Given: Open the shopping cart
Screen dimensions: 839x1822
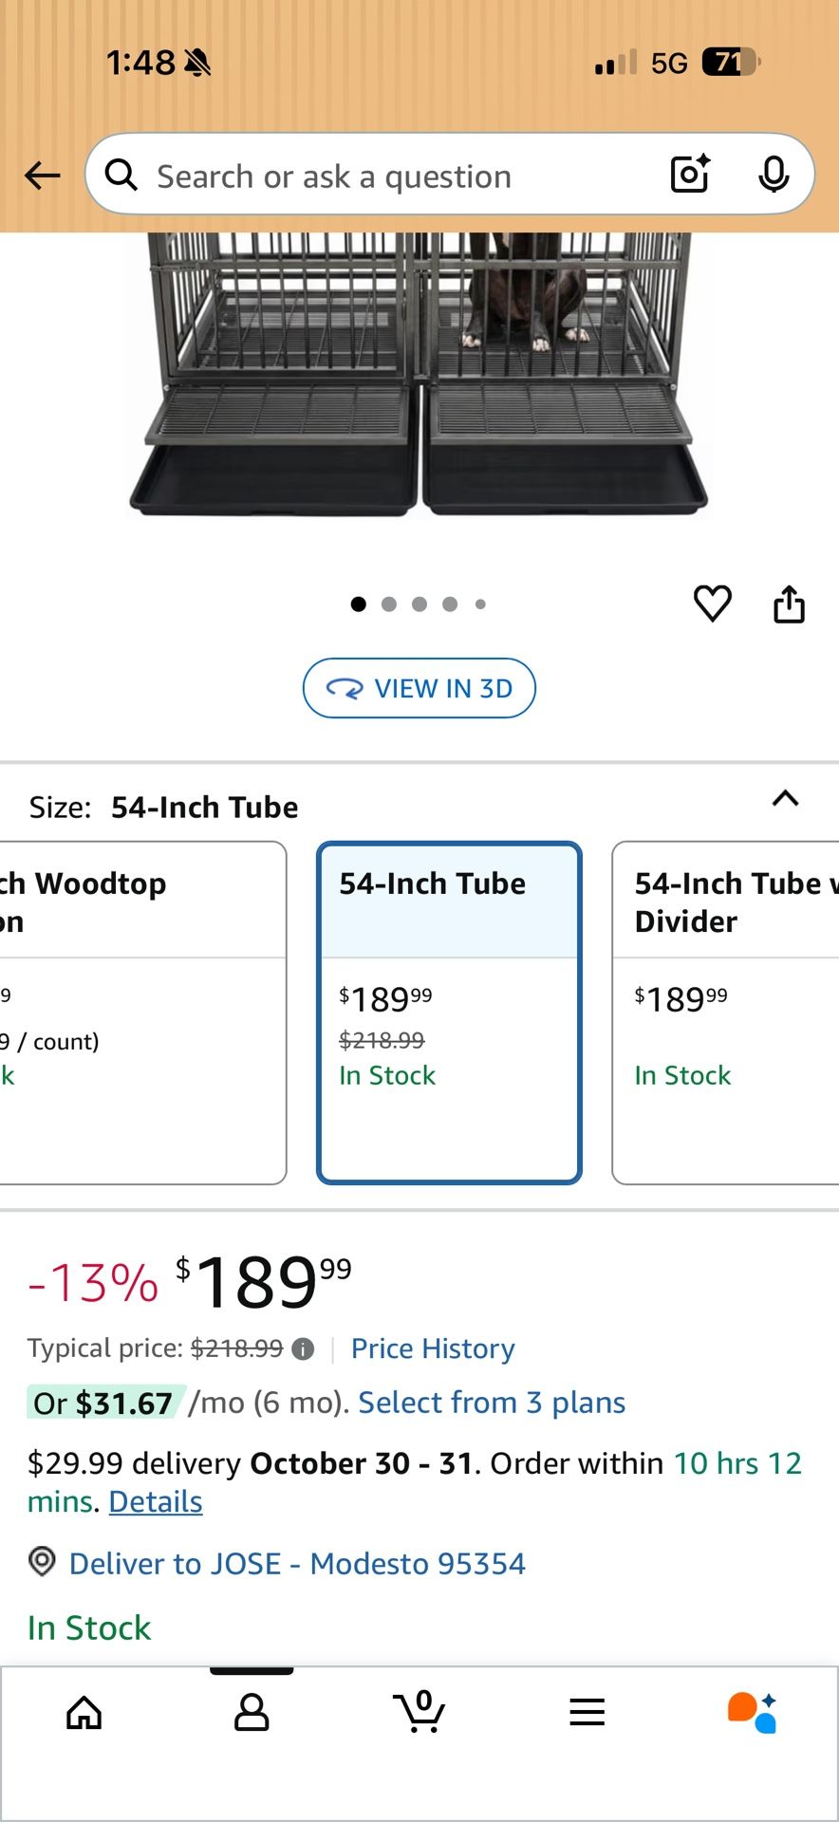Looking at the screenshot, I should coord(419,1713).
